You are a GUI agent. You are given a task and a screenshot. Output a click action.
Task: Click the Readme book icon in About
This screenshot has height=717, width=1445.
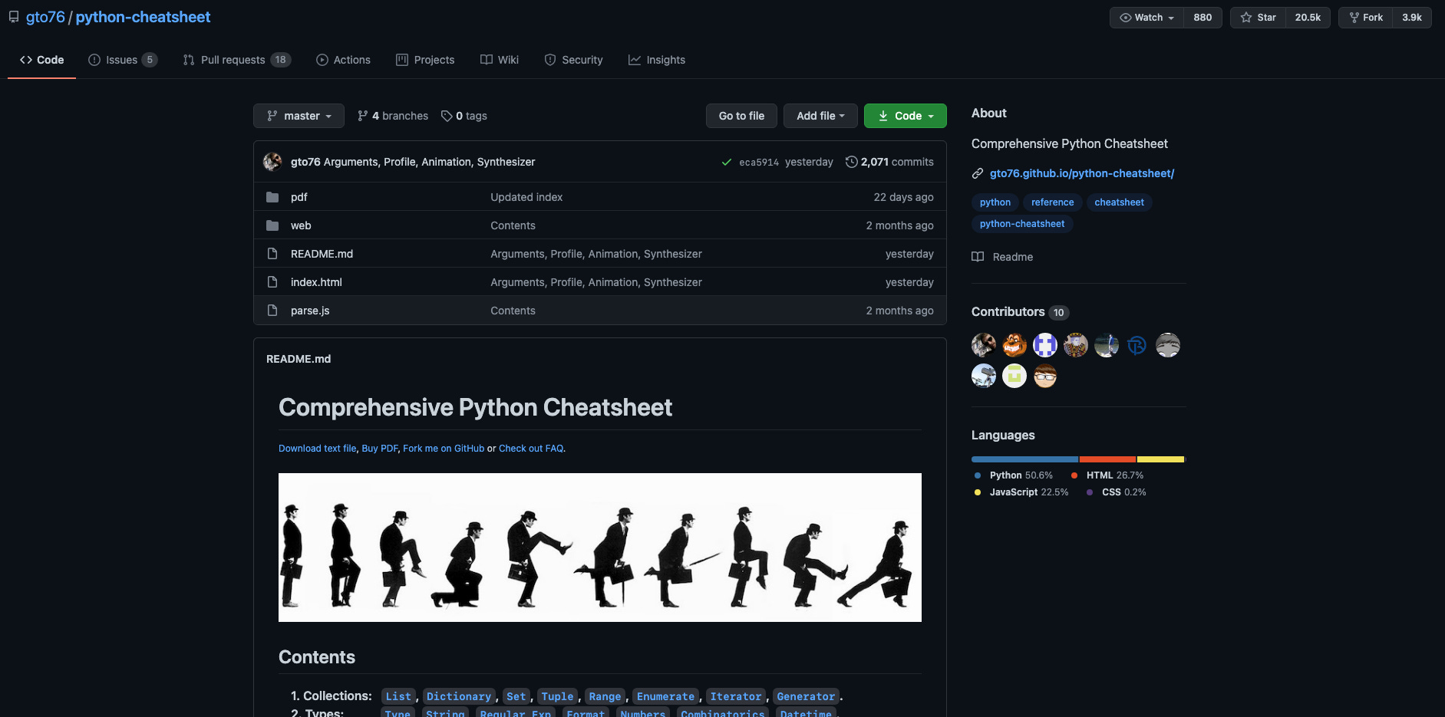pyautogui.click(x=978, y=257)
